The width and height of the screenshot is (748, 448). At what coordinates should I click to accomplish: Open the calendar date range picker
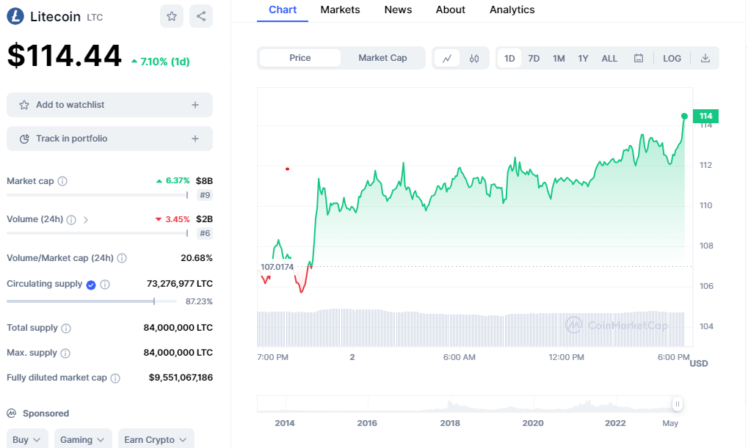(x=639, y=58)
